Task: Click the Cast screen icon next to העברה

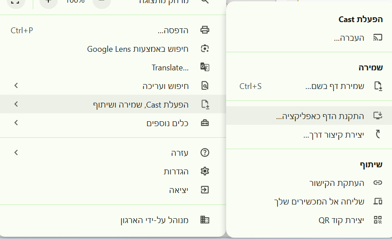Action: click(378, 38)
